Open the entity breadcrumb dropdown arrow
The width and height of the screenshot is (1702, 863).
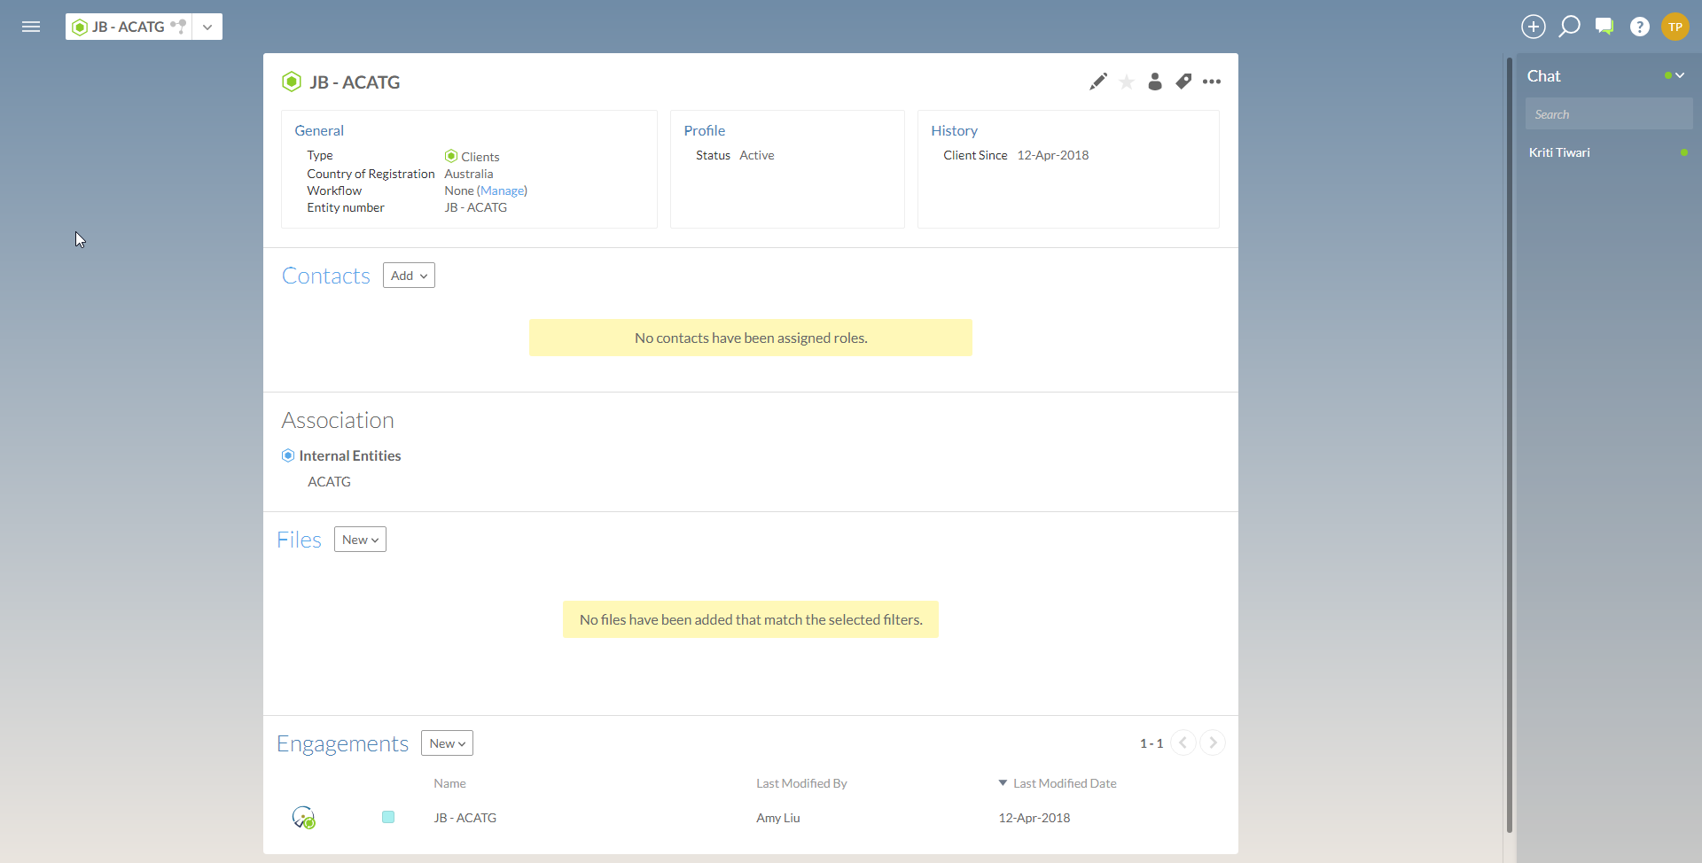click(x=207, y=27)
